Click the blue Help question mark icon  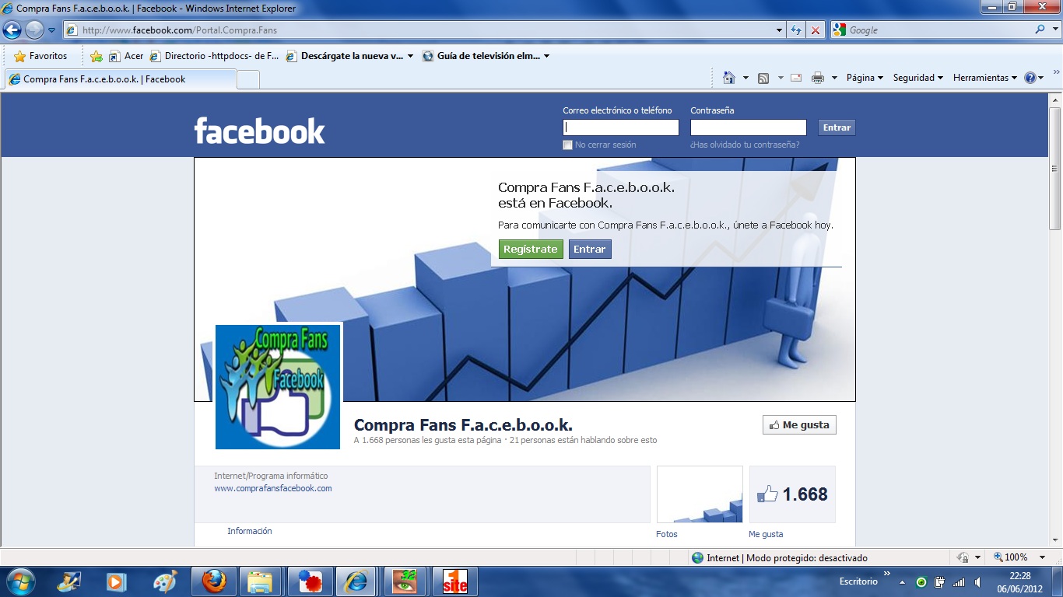[1030, 78]
